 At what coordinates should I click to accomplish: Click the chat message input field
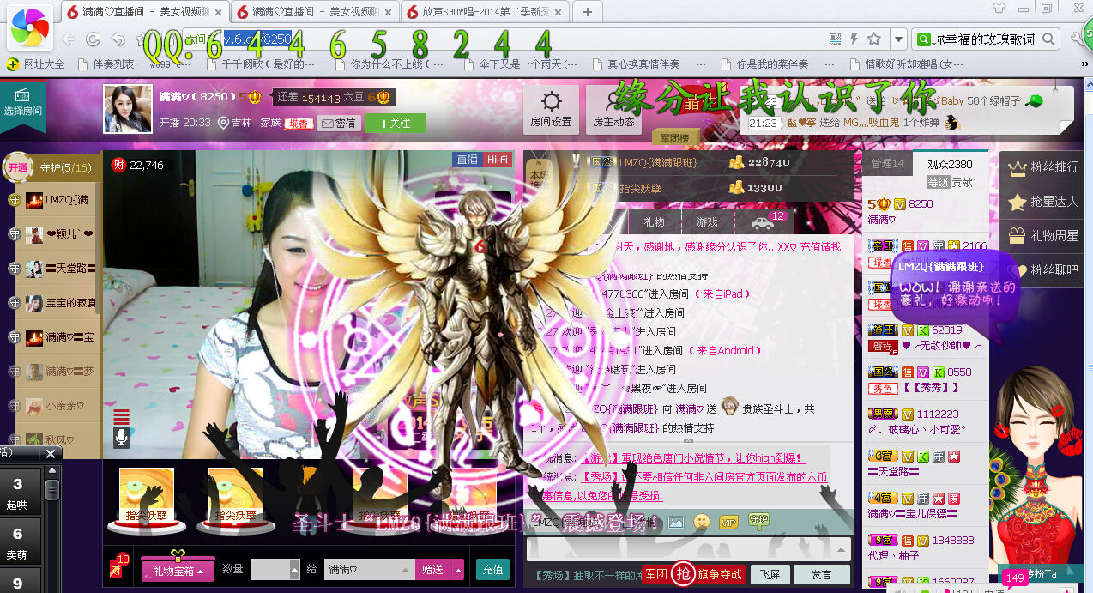[x=689, y=549]
